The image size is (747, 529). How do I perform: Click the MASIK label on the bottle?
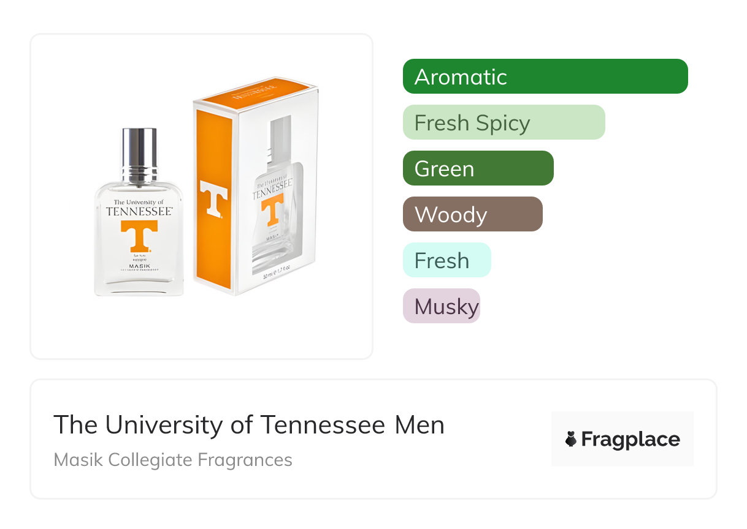139,264
